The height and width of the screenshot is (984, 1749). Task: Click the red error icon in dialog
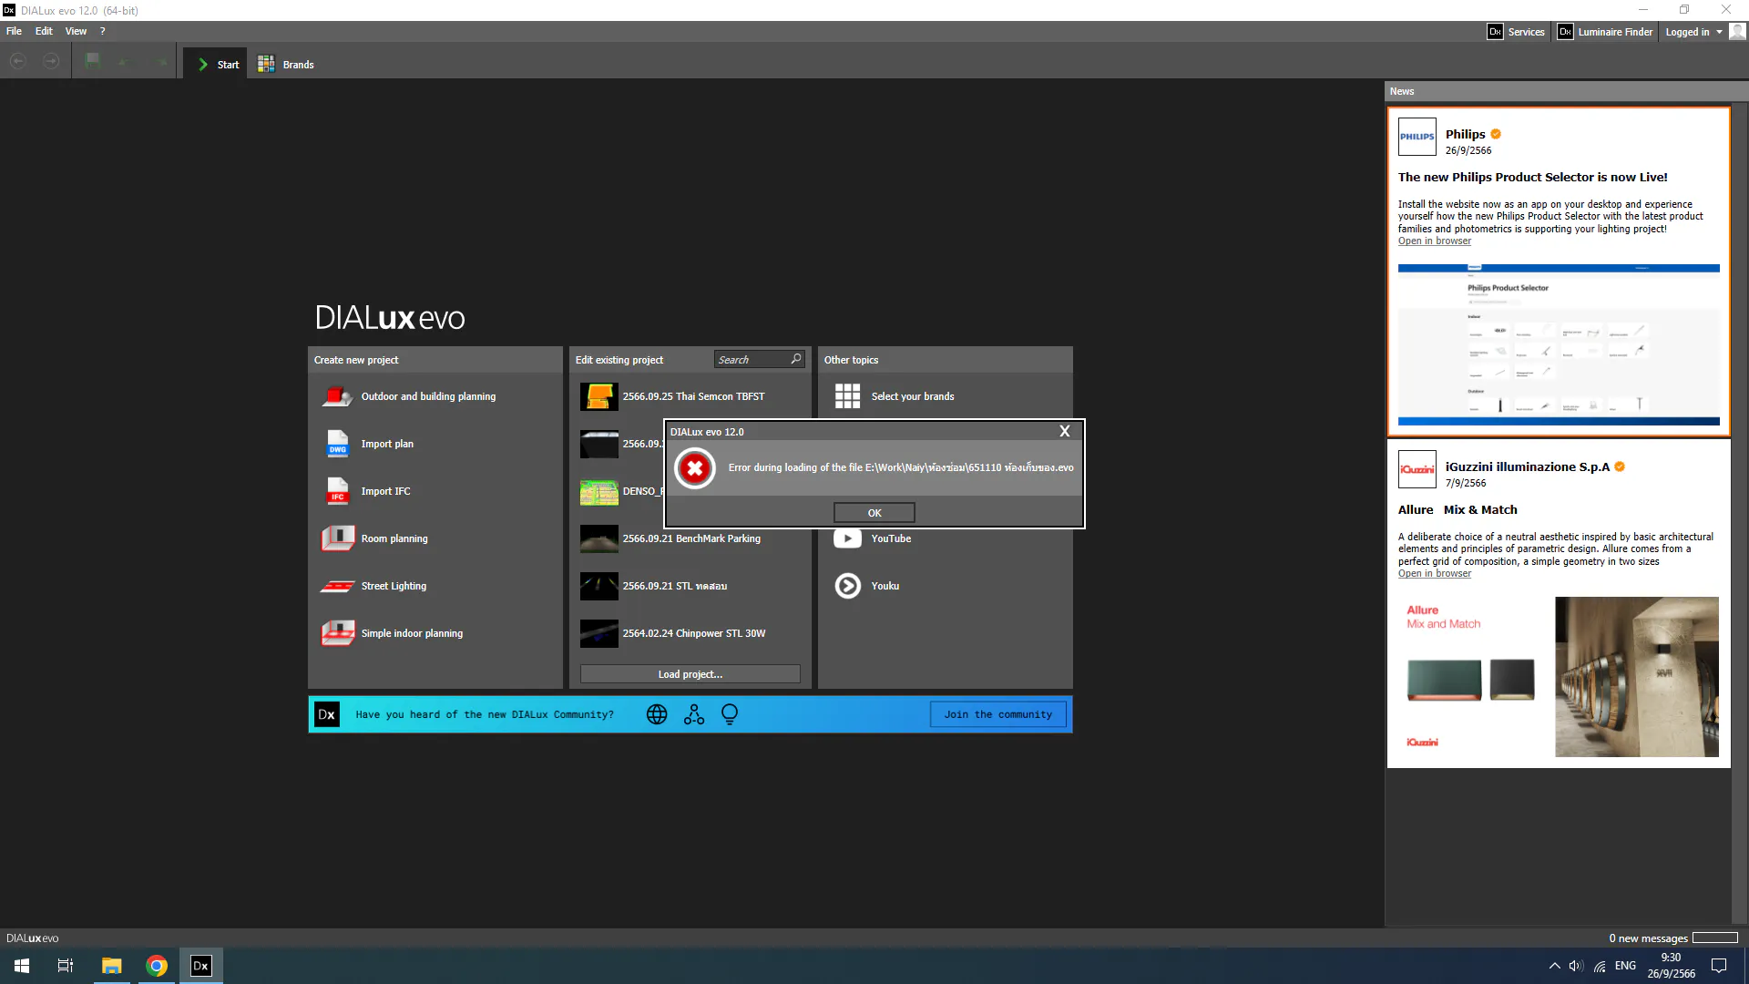coord(695,468)
